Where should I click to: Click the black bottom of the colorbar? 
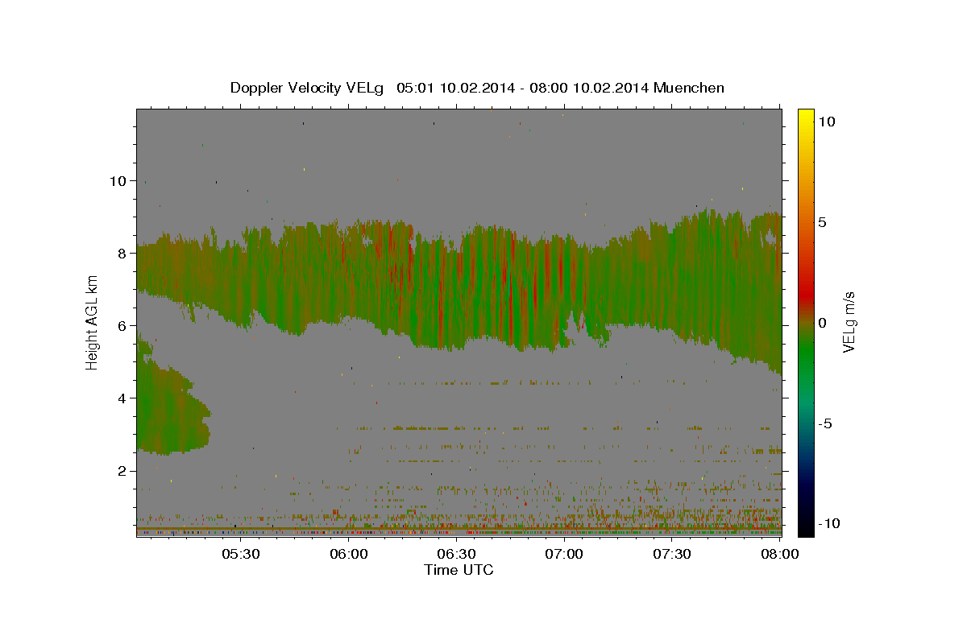805,527
